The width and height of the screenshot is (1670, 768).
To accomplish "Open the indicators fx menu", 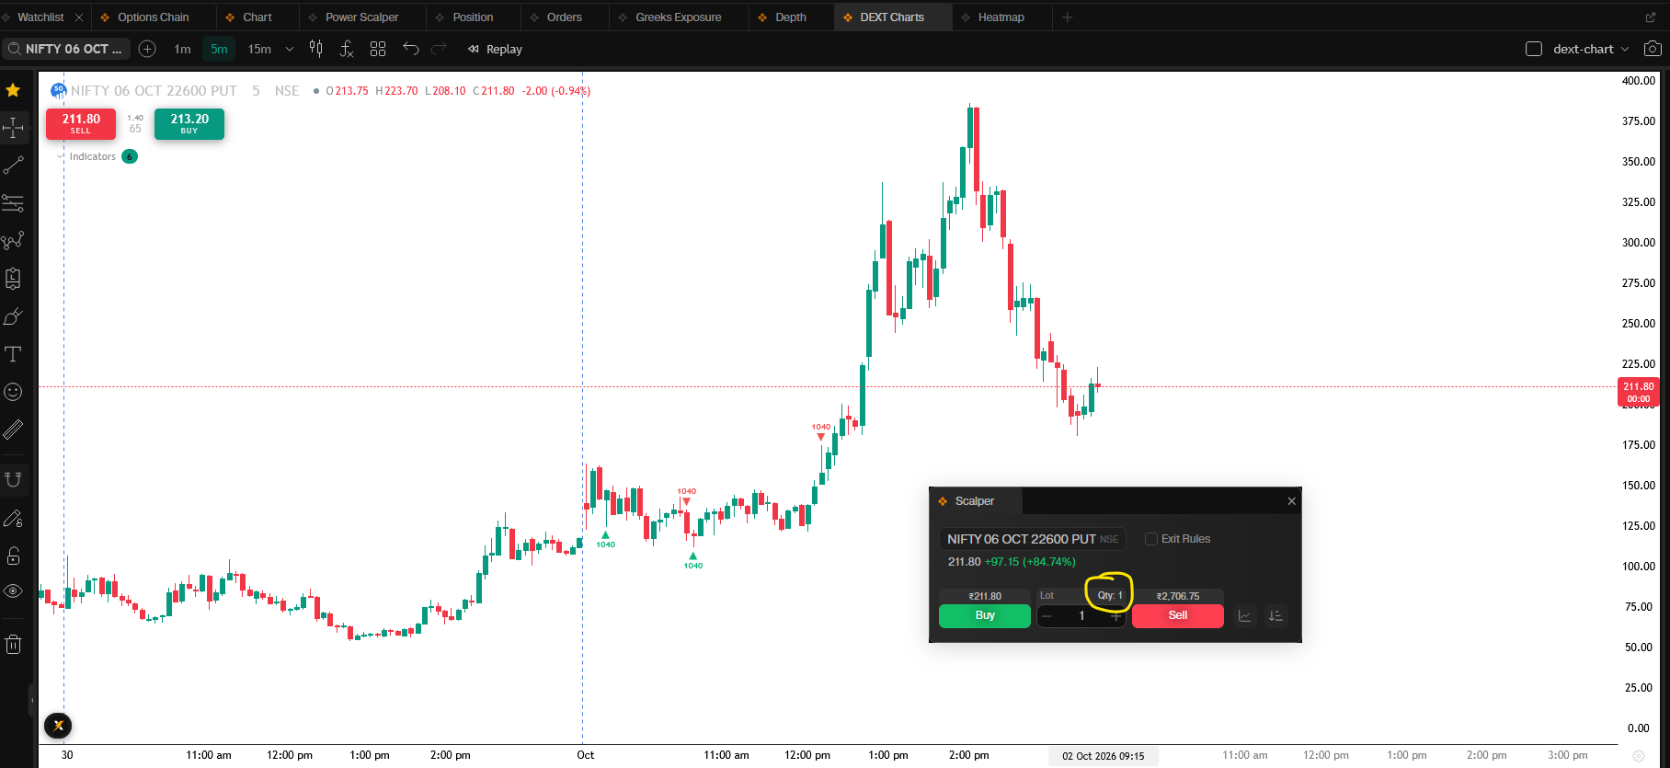I will pos(347,49).
